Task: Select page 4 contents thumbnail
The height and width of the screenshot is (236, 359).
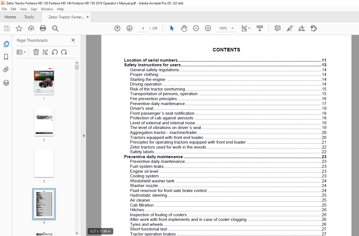Action: coord(44,204)
